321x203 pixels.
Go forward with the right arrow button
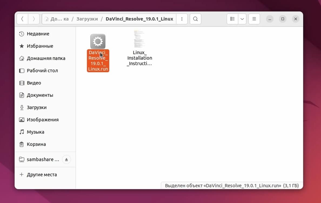(34, 19)
